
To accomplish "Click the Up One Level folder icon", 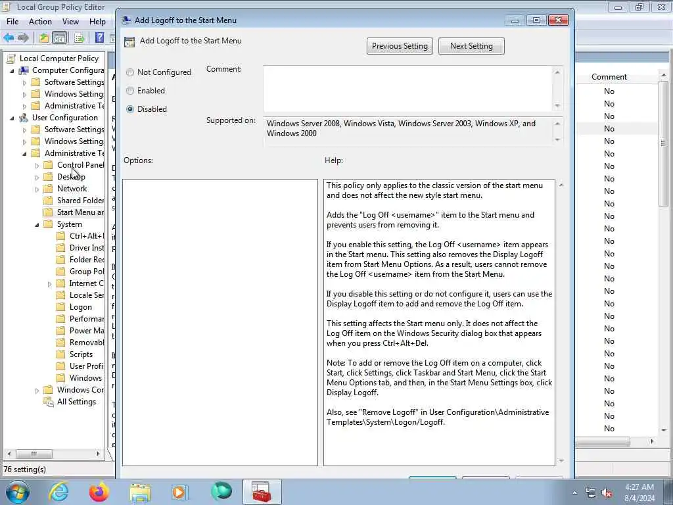I will (43, 37).
